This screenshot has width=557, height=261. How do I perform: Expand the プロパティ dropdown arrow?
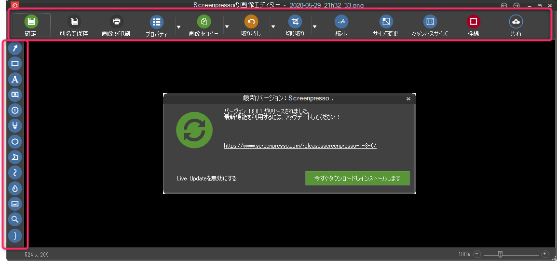click(179, 27)
